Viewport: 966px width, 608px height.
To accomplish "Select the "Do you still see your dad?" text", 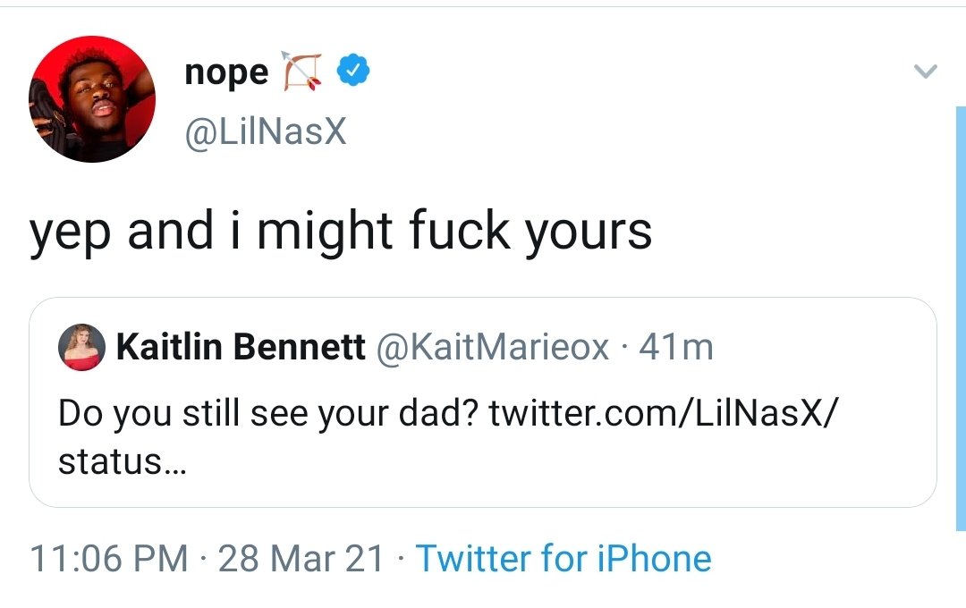I will point(268,415).
